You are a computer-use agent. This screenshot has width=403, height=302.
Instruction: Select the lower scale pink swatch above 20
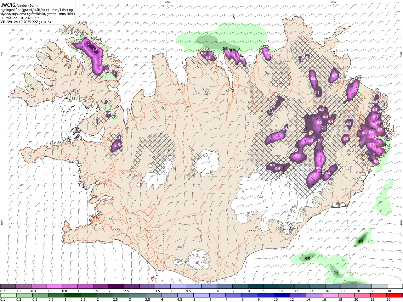(x=362, y=295)
